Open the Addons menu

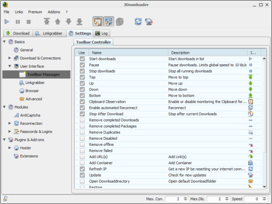[x=54, y=12]
